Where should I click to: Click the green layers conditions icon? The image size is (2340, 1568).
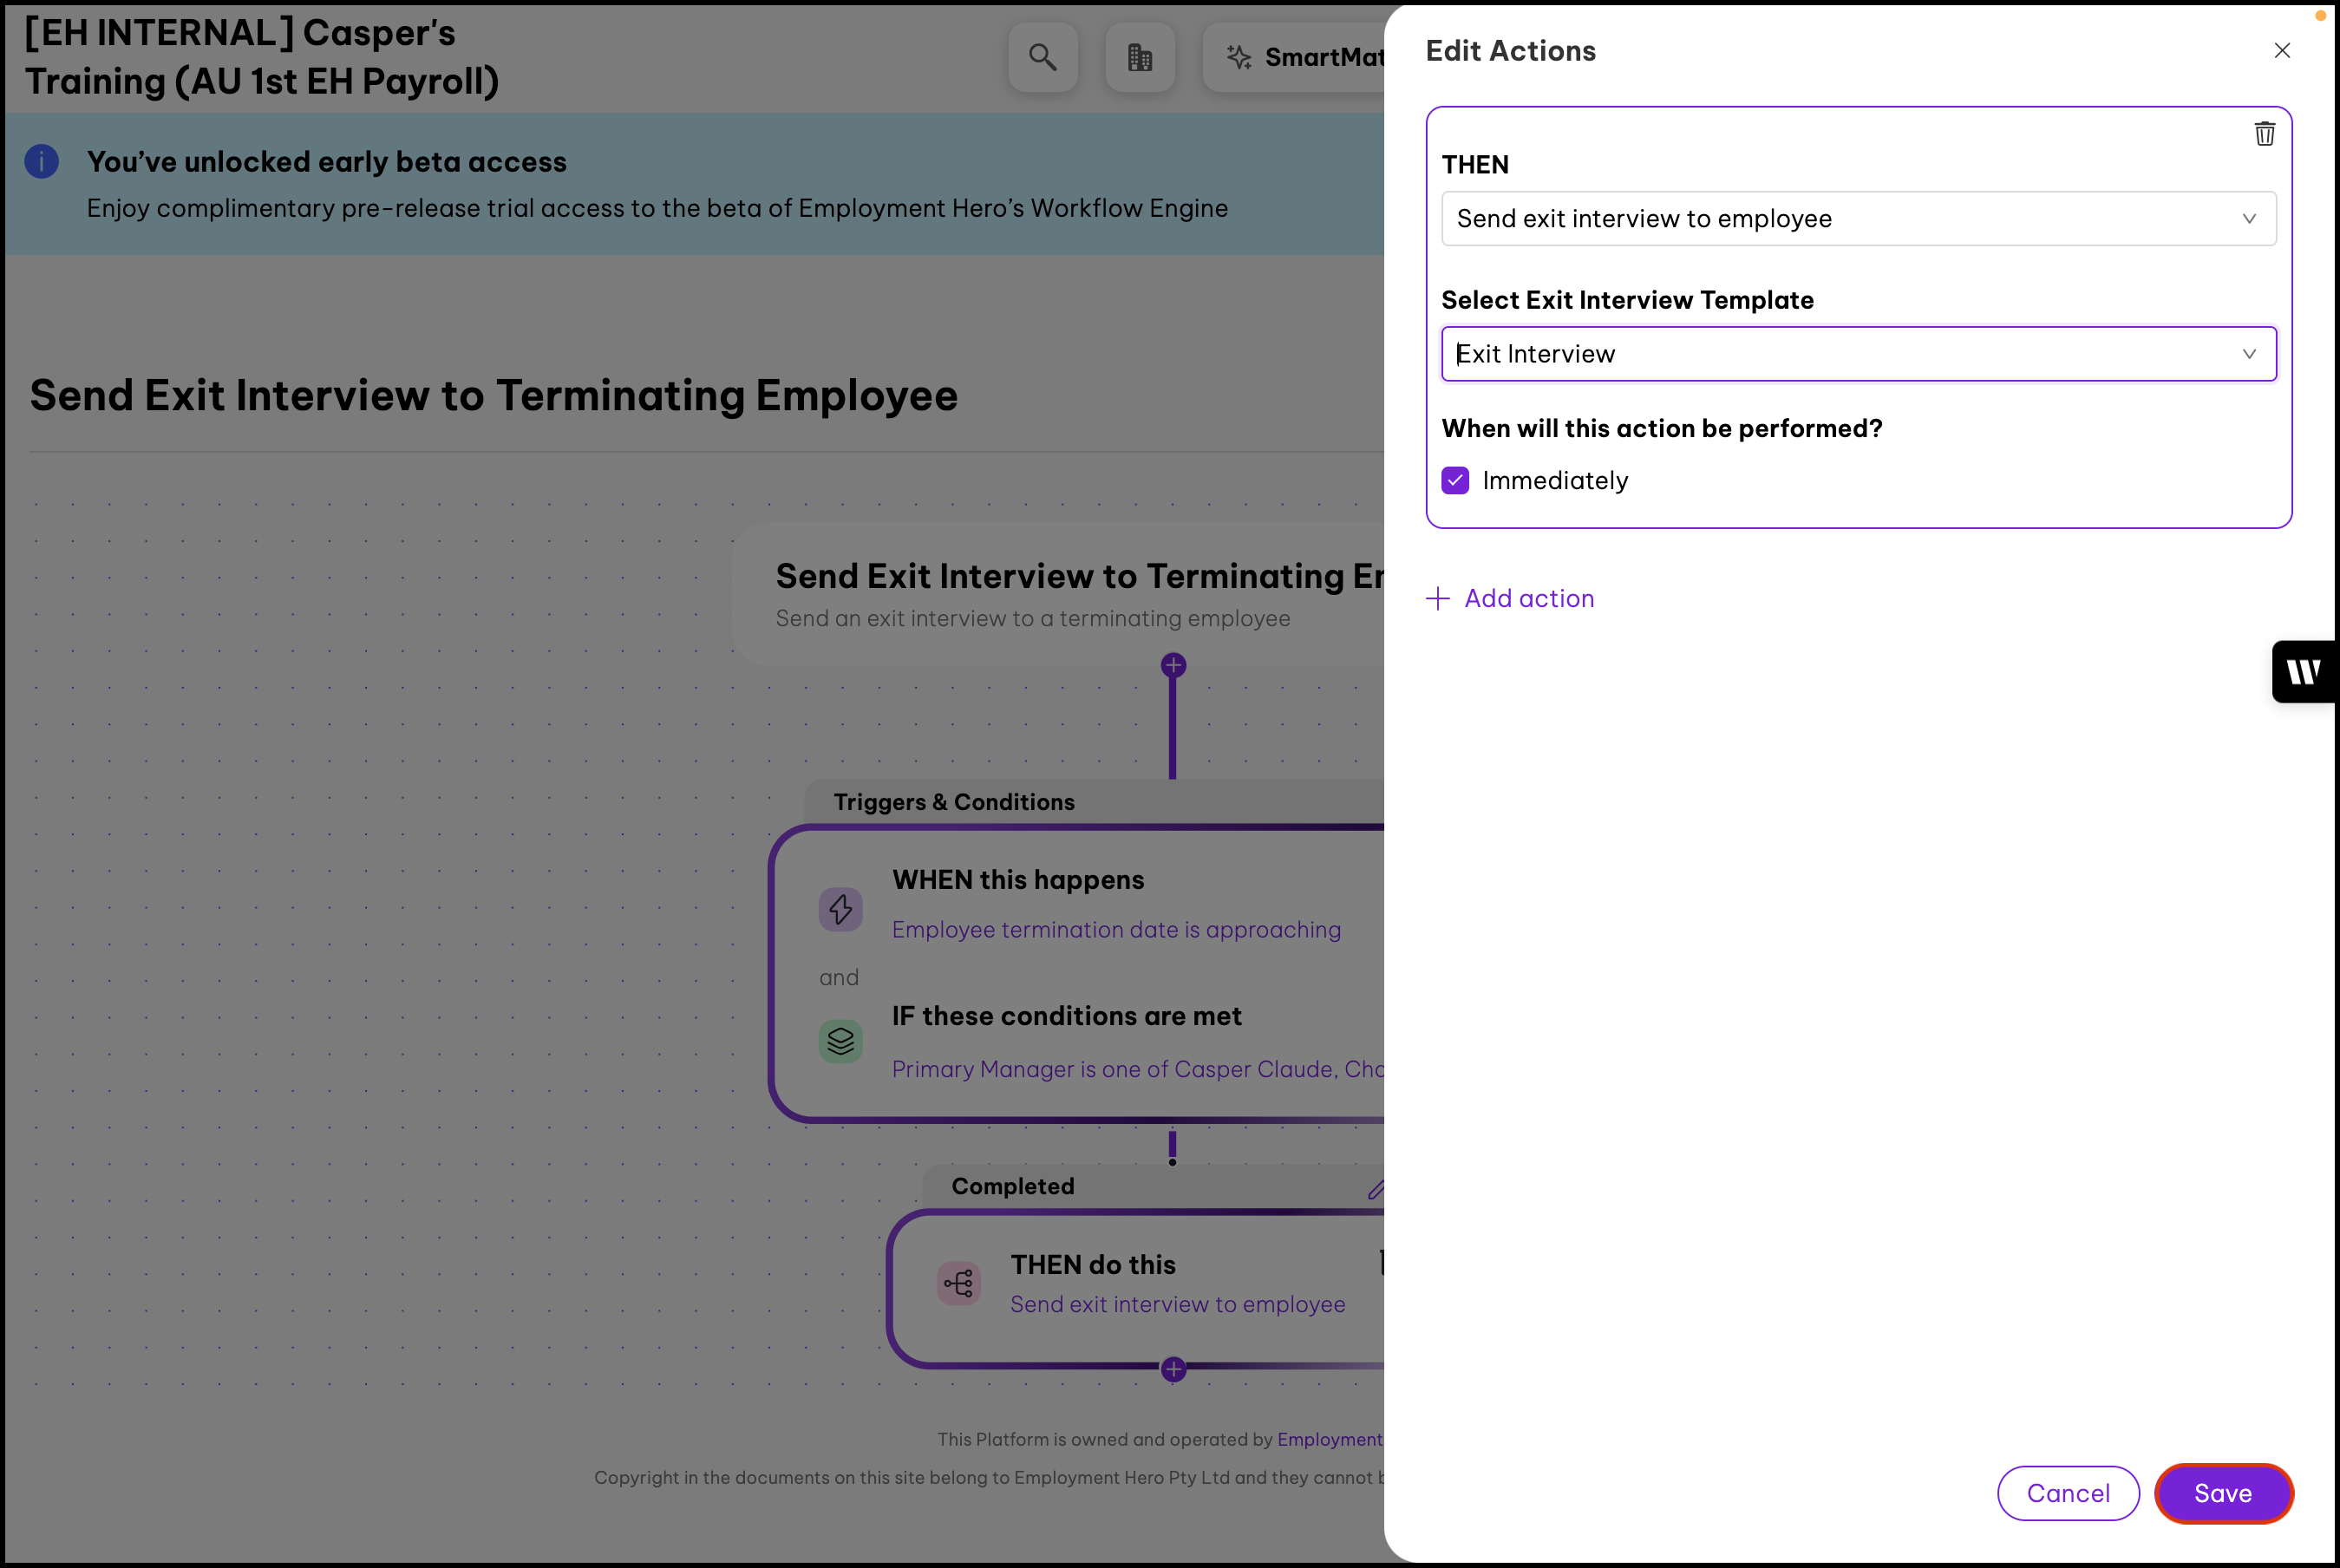click(840, 1041)
